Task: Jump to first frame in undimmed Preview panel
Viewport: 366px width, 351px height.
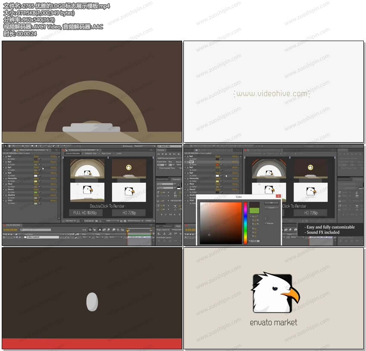Action: click(158, 154)
